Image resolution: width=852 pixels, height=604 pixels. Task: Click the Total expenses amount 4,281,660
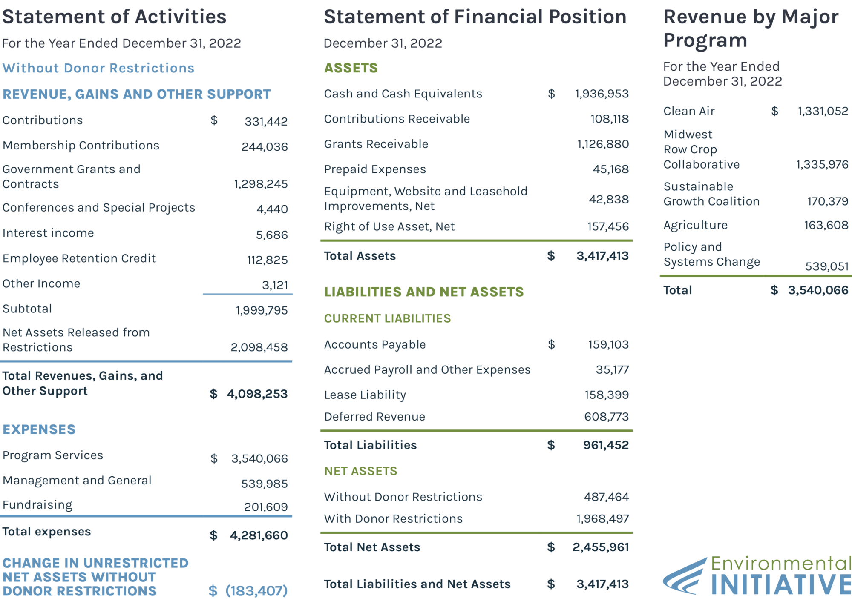pyautogui.click(x=259, y=535)
